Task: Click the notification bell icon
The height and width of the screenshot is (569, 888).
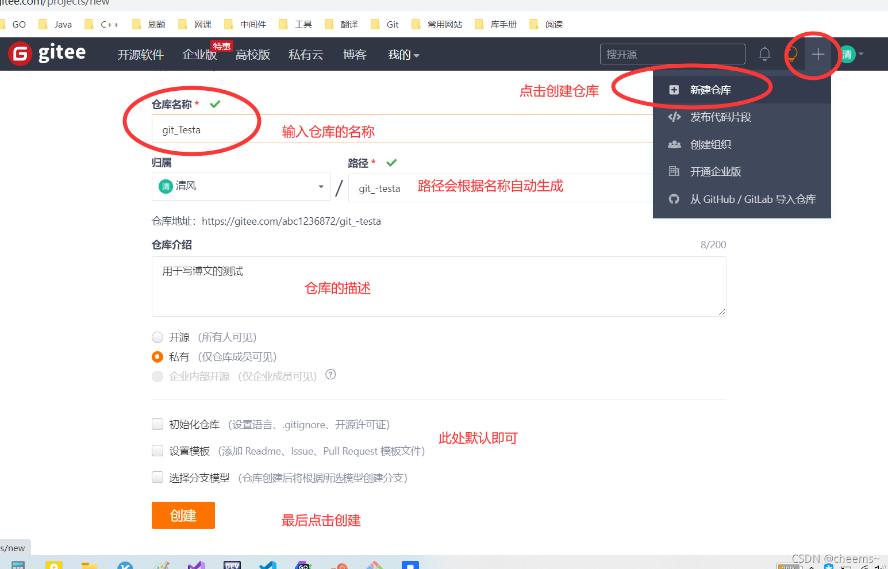Action: (x=764, y=53)
